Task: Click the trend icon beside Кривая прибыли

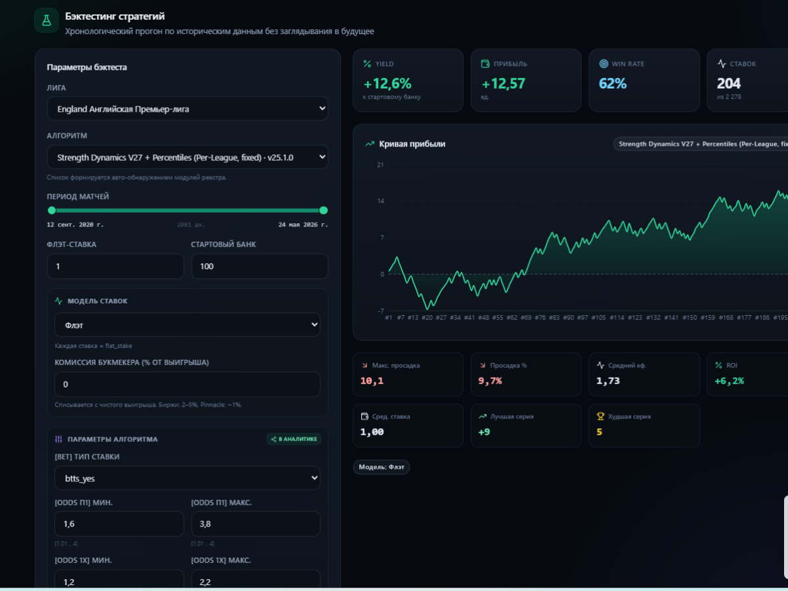Action: click(x=370, y=144)
